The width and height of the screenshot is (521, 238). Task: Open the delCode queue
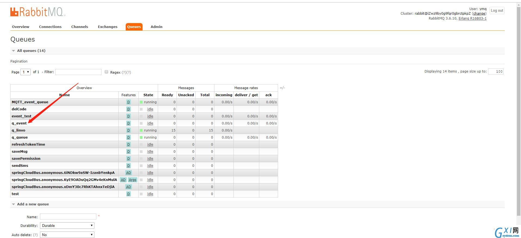click(x=19, y=109)
